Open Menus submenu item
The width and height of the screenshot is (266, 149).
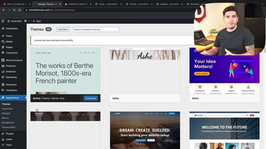[5, 118]
